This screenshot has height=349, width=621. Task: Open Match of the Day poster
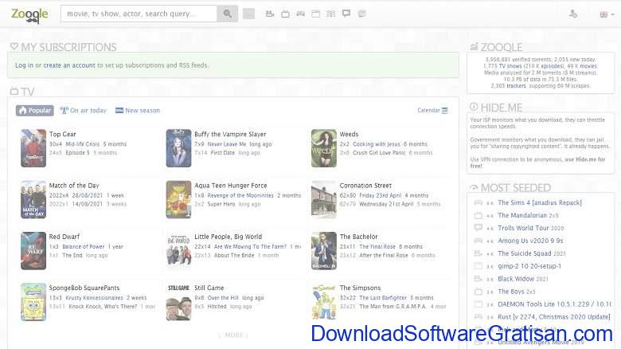click(33, 199)
